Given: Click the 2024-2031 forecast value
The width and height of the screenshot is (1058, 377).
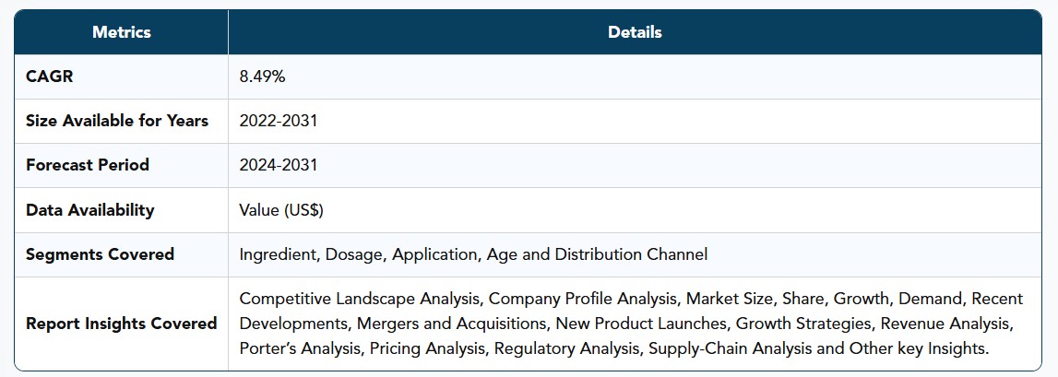Looking at the screenshot, I should click(278, 165).
